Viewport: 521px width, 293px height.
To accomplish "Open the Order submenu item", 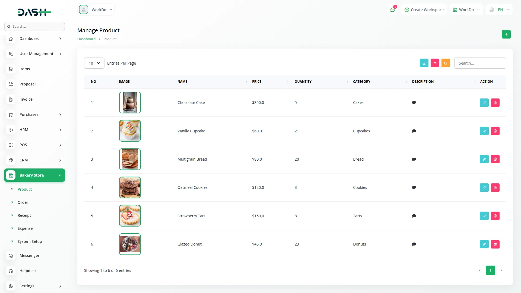I will click(23, 202).
